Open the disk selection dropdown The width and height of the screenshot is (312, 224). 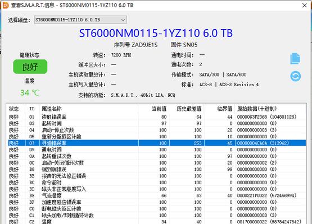80,20
